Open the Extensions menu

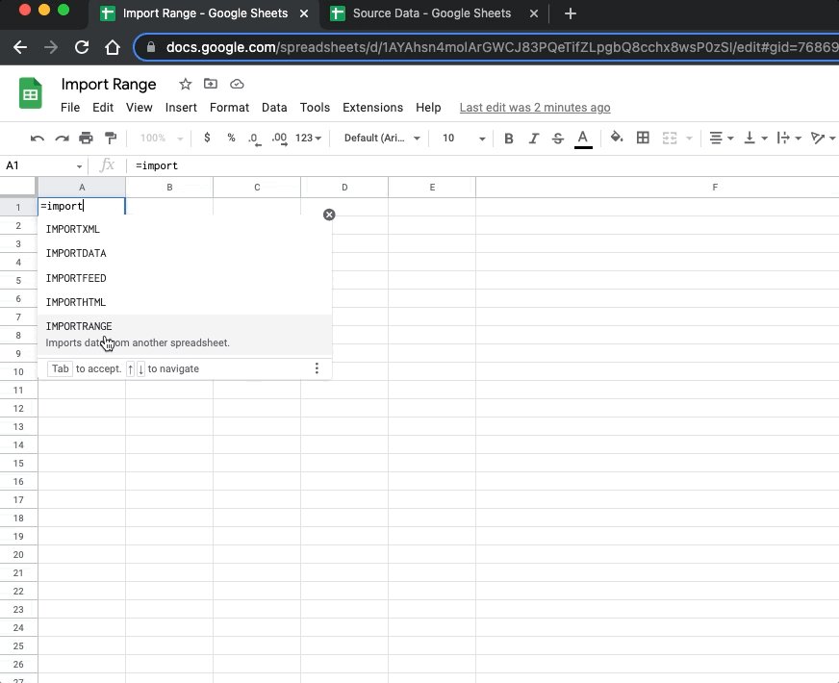click(x=372, y=108)
